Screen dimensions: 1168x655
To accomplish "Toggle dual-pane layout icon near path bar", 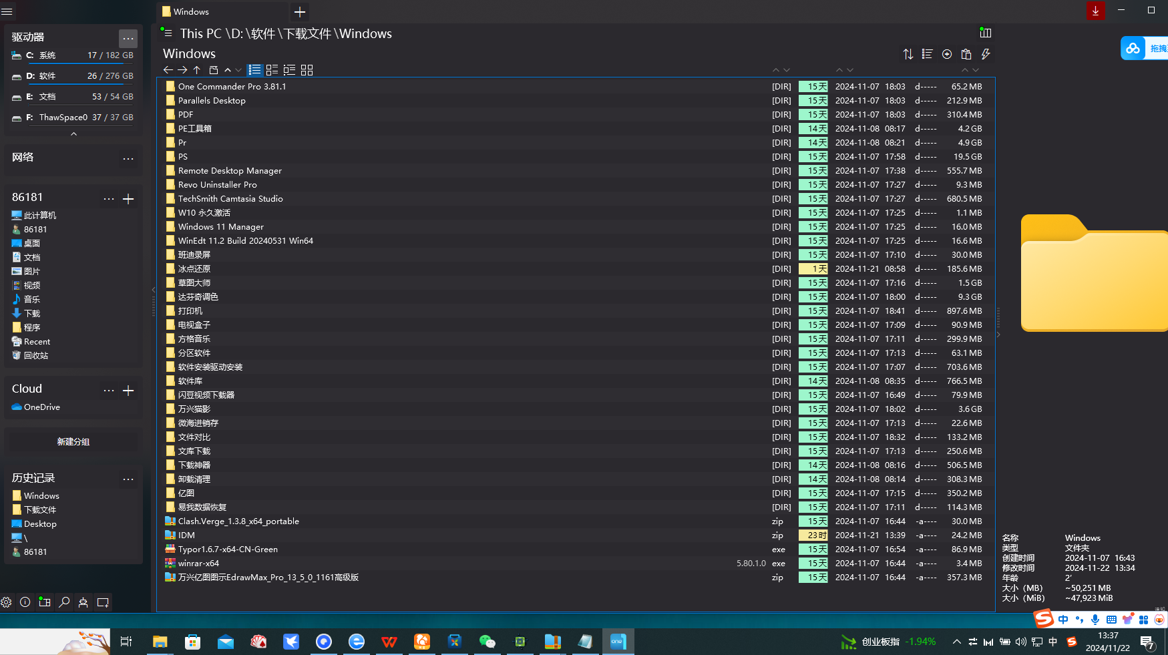I will click(985, 33).
